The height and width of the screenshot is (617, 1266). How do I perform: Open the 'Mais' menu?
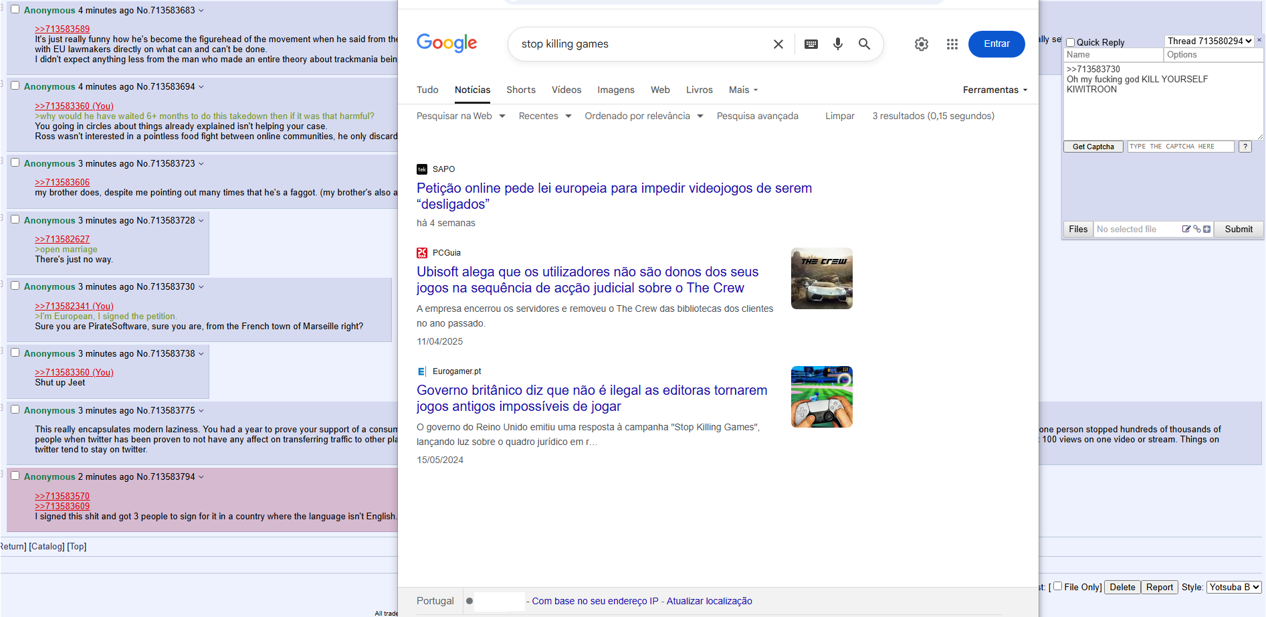pyautogui.click(x=743, y=90)
